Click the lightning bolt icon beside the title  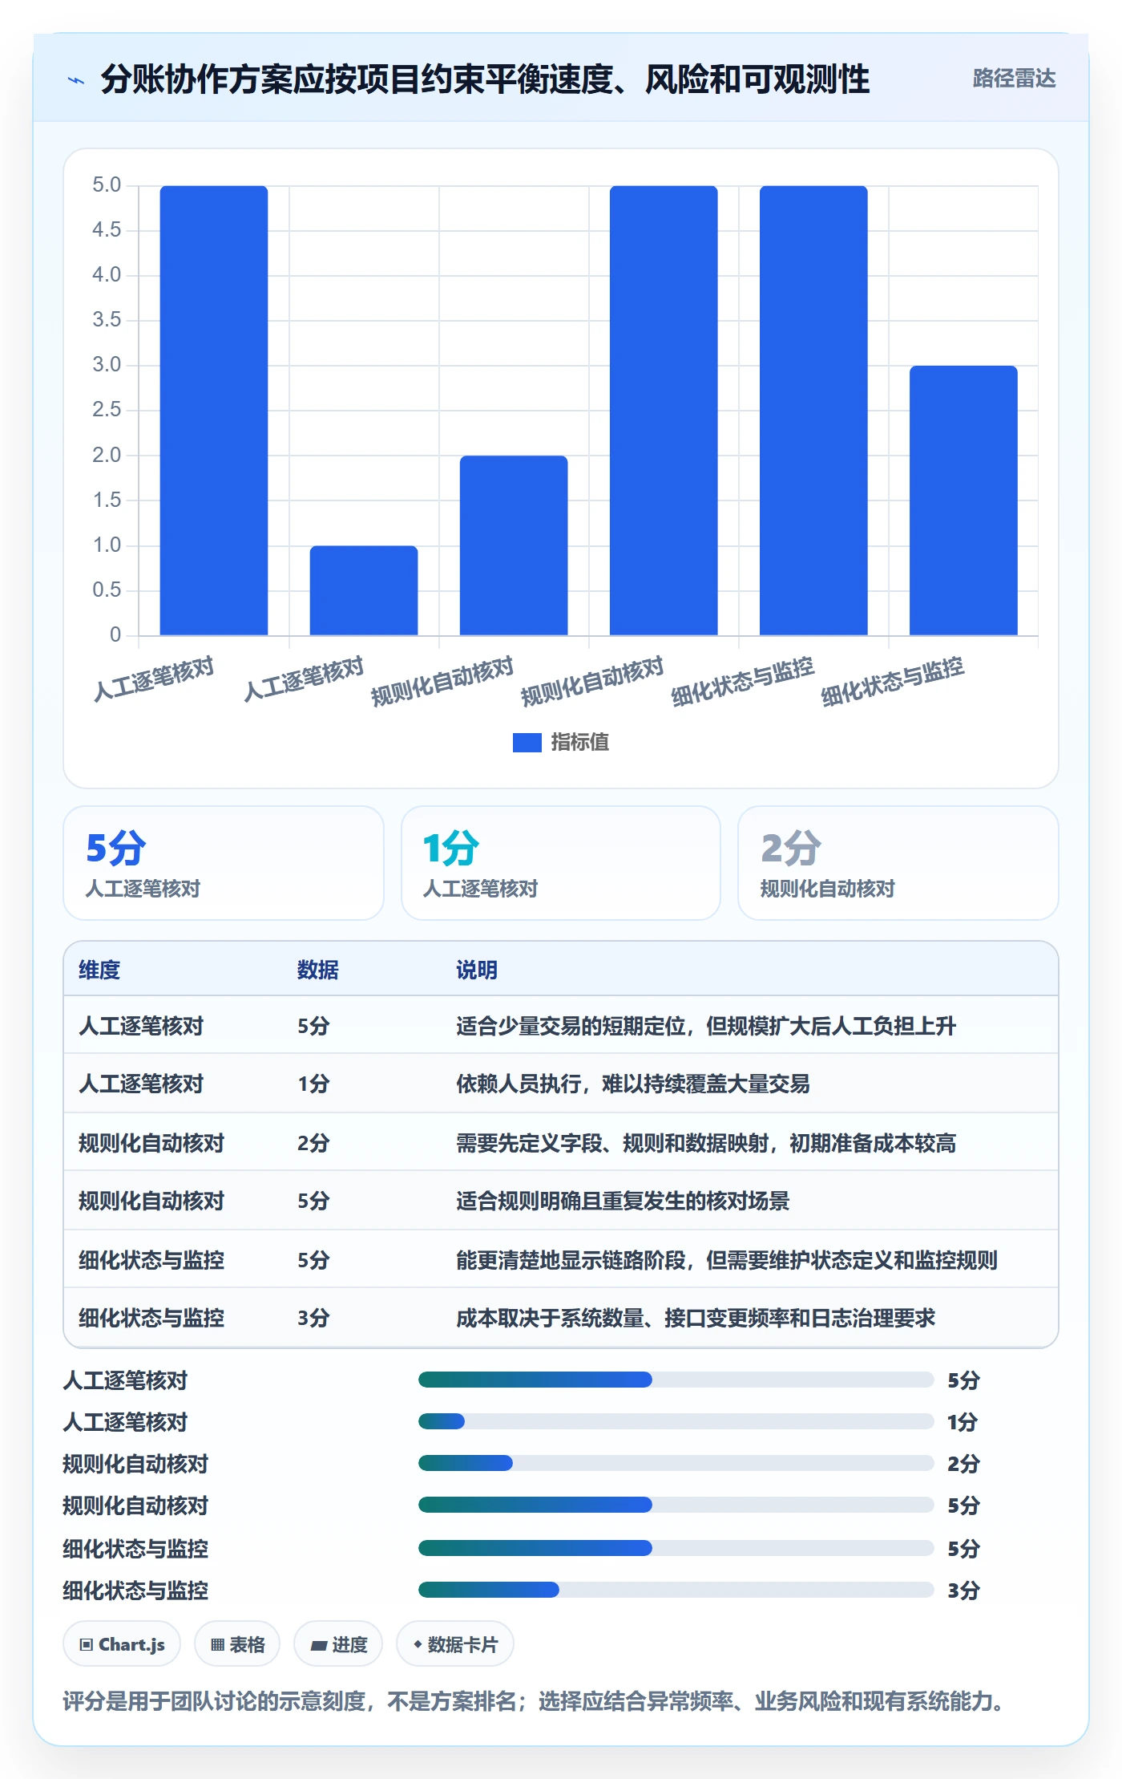pyautogui.click(x=76, y=80)
